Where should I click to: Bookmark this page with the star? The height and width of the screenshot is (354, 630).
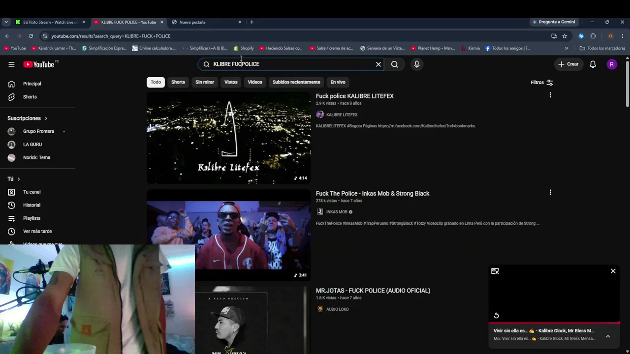click(x=565, y=36)
